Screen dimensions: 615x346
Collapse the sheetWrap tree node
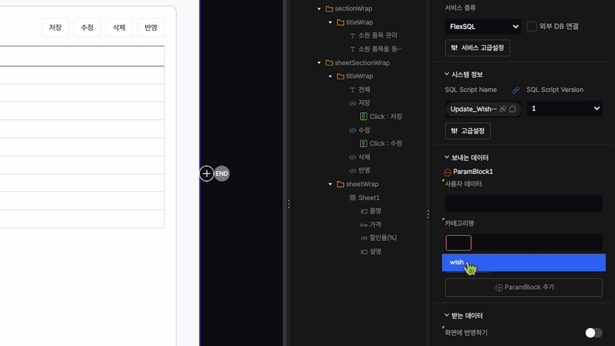[x=331, y=185]
